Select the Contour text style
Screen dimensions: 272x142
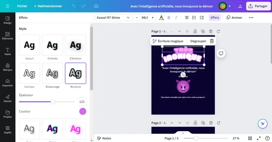pos(29,73)
